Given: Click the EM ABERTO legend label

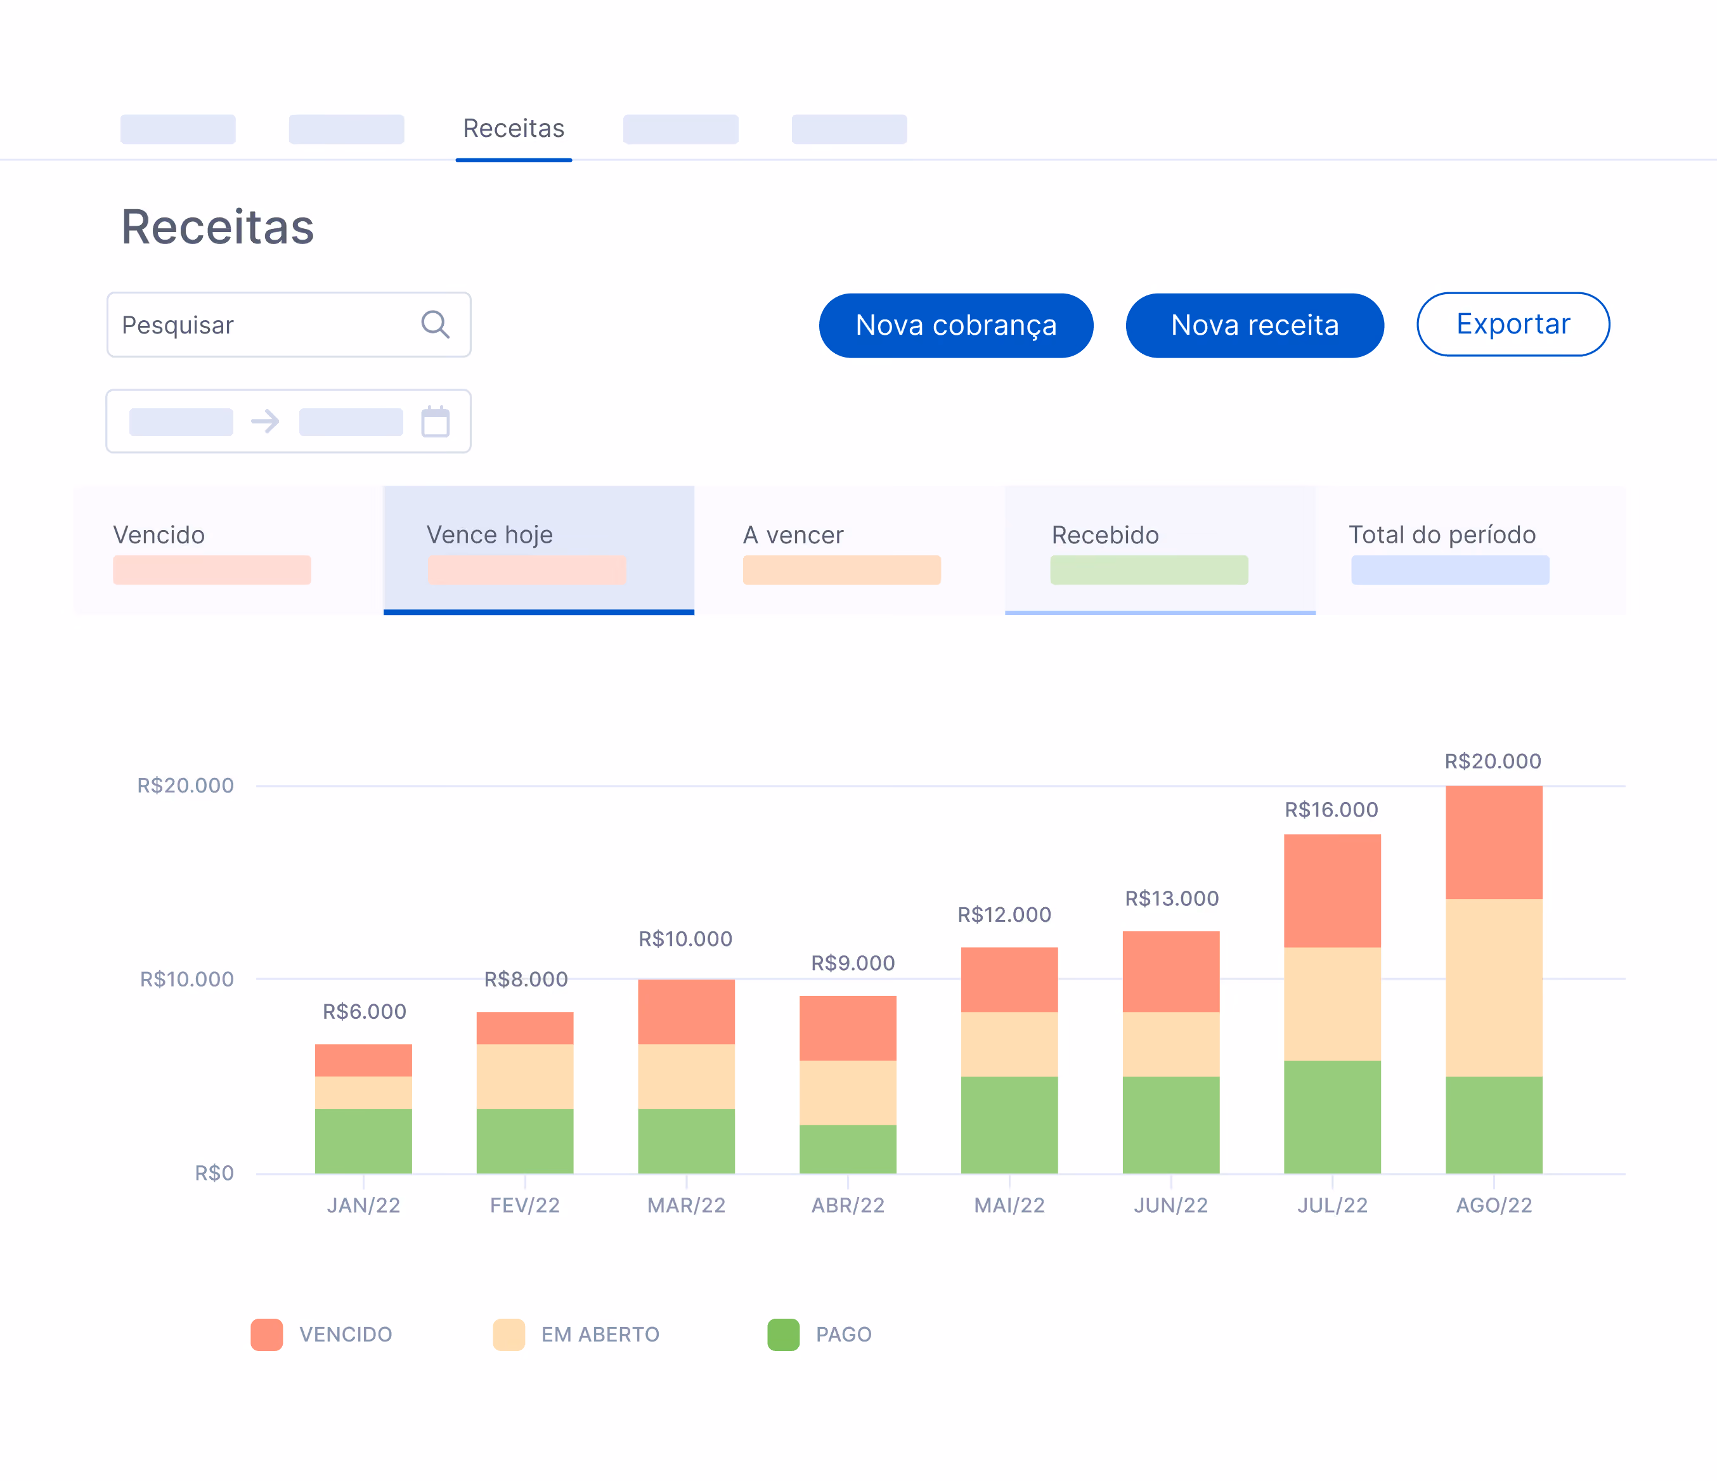Looking at the screenshot, I should point(600,1335).
